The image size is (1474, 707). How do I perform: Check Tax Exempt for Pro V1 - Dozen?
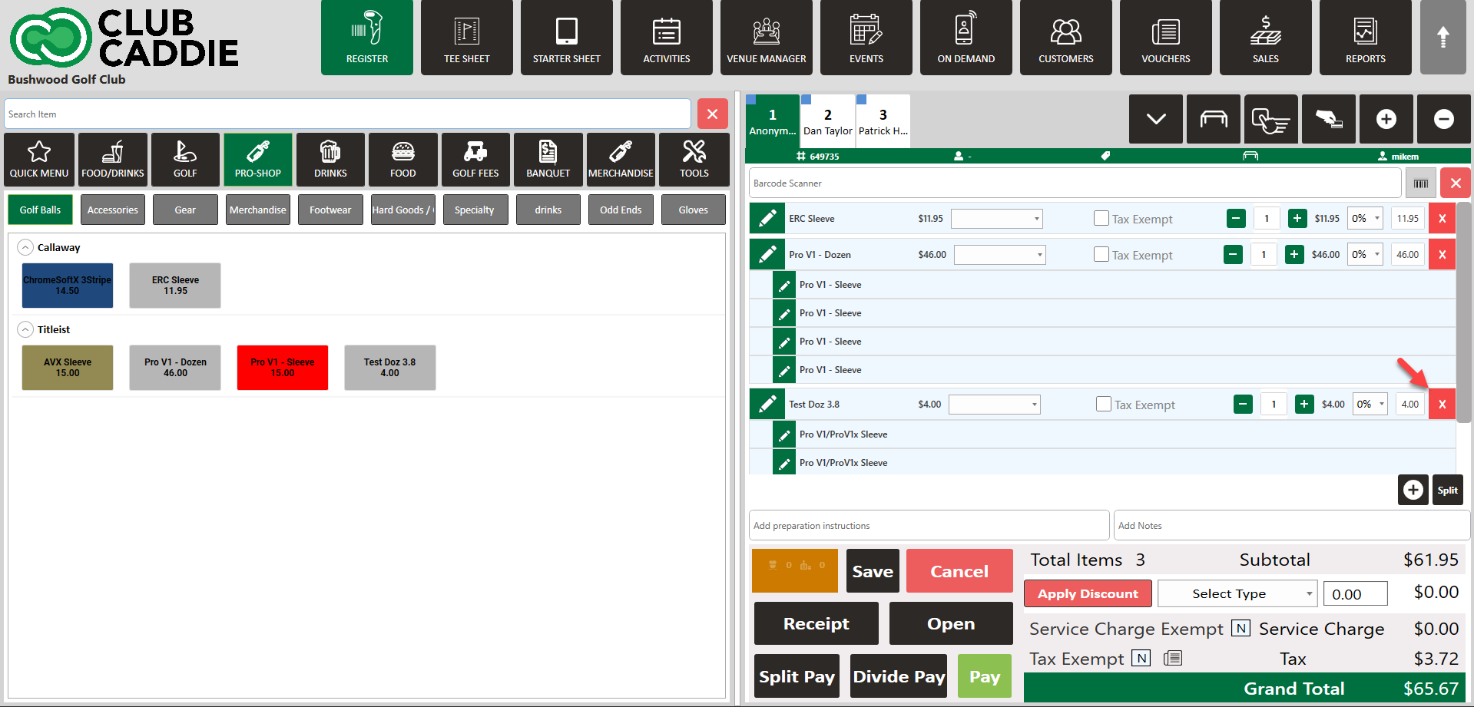(x=1101, y=255)
